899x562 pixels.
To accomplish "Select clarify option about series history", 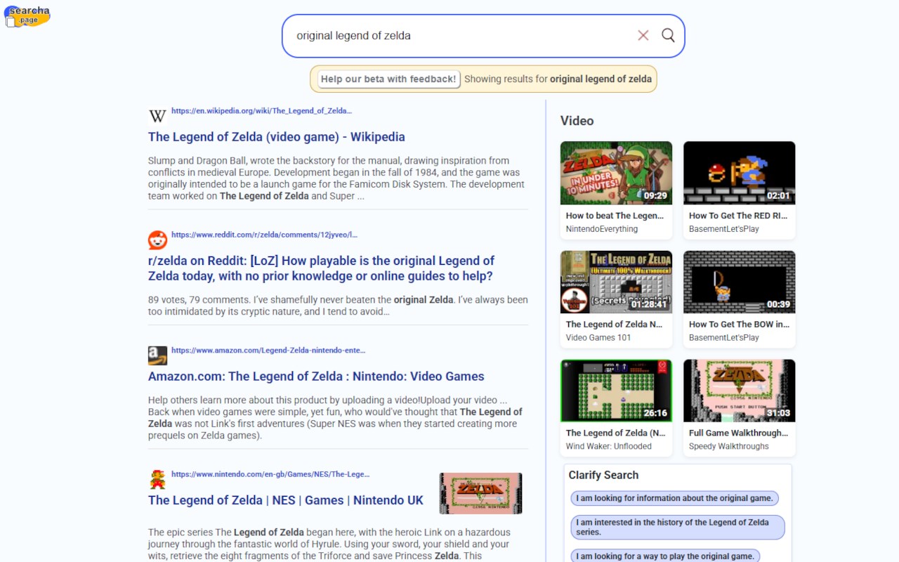I will pos(677,528).
